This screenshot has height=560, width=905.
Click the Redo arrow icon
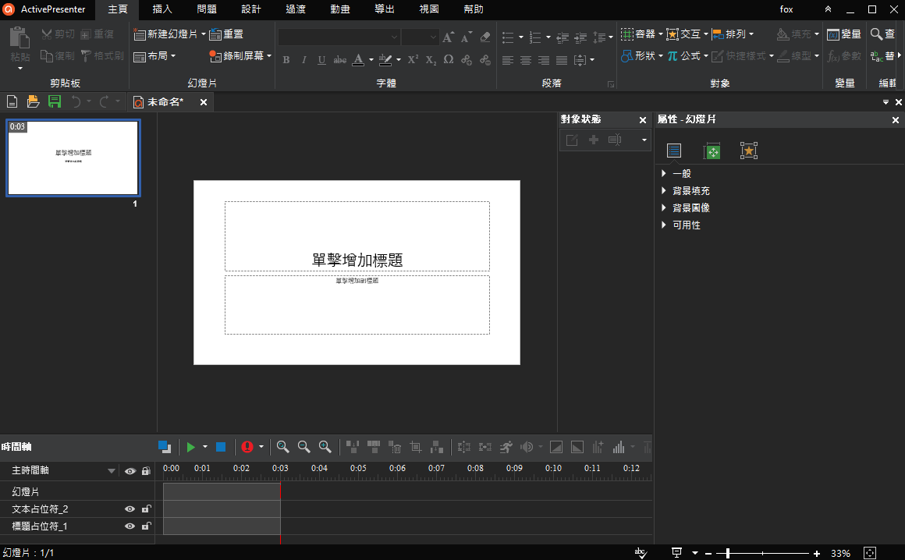click(x=104, y=102)
